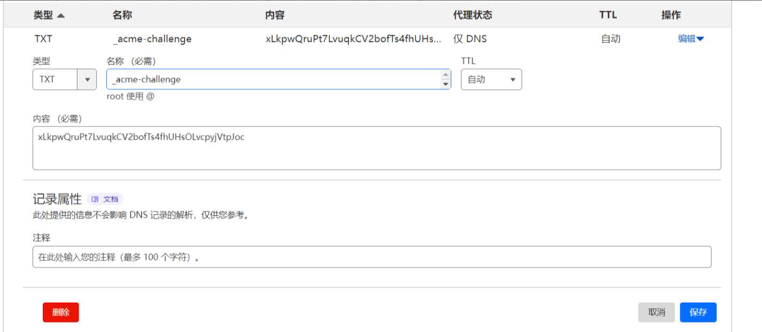Screen dimensions: 762x332
Task: Click the 仅 DNS proxy status cell
Action: coord(470,38)
